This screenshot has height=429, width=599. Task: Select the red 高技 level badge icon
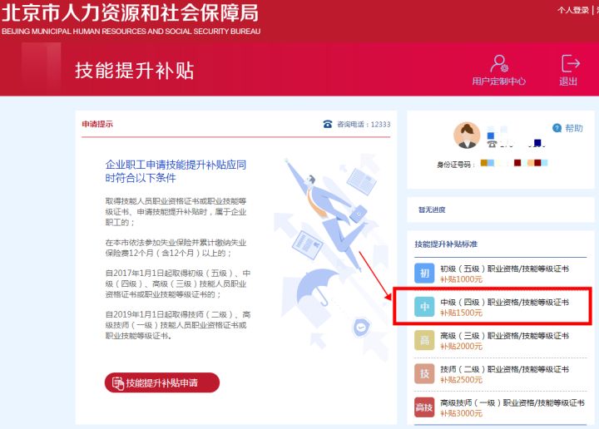[424, 407]
